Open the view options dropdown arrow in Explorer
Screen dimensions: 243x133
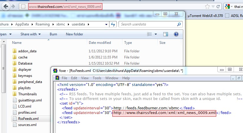coord(156,34)
